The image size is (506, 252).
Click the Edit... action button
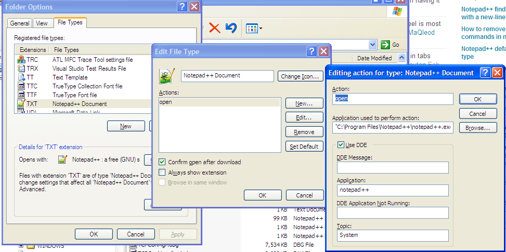[304, 117]
